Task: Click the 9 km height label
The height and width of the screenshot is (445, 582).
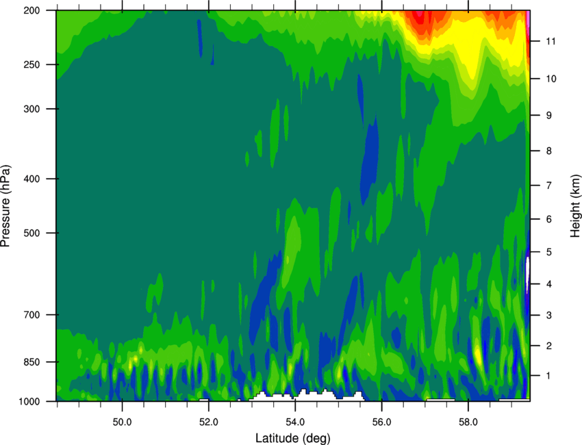Action: click(549, 115)
